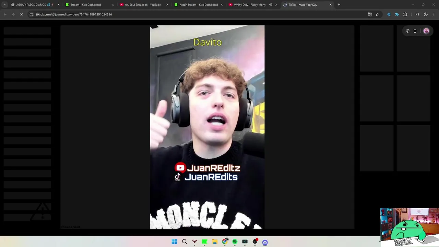The height and width of the screenshot is (247, 439).
Task: Open TikTok profile avatar
Action: [x=426, y=31]
